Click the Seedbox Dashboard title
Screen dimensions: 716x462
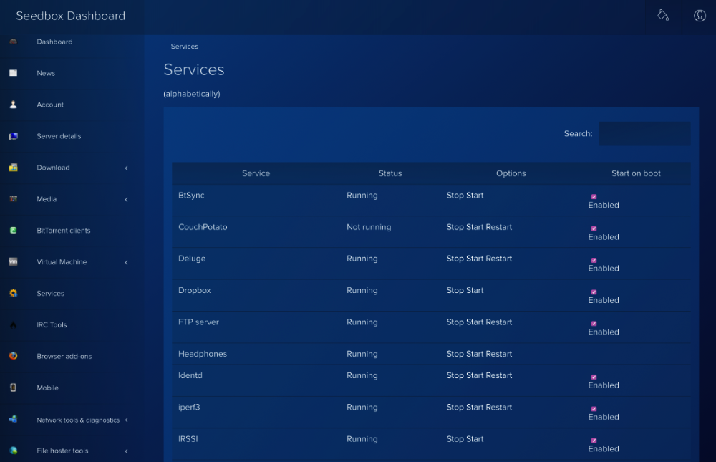[x=70, y=16]
